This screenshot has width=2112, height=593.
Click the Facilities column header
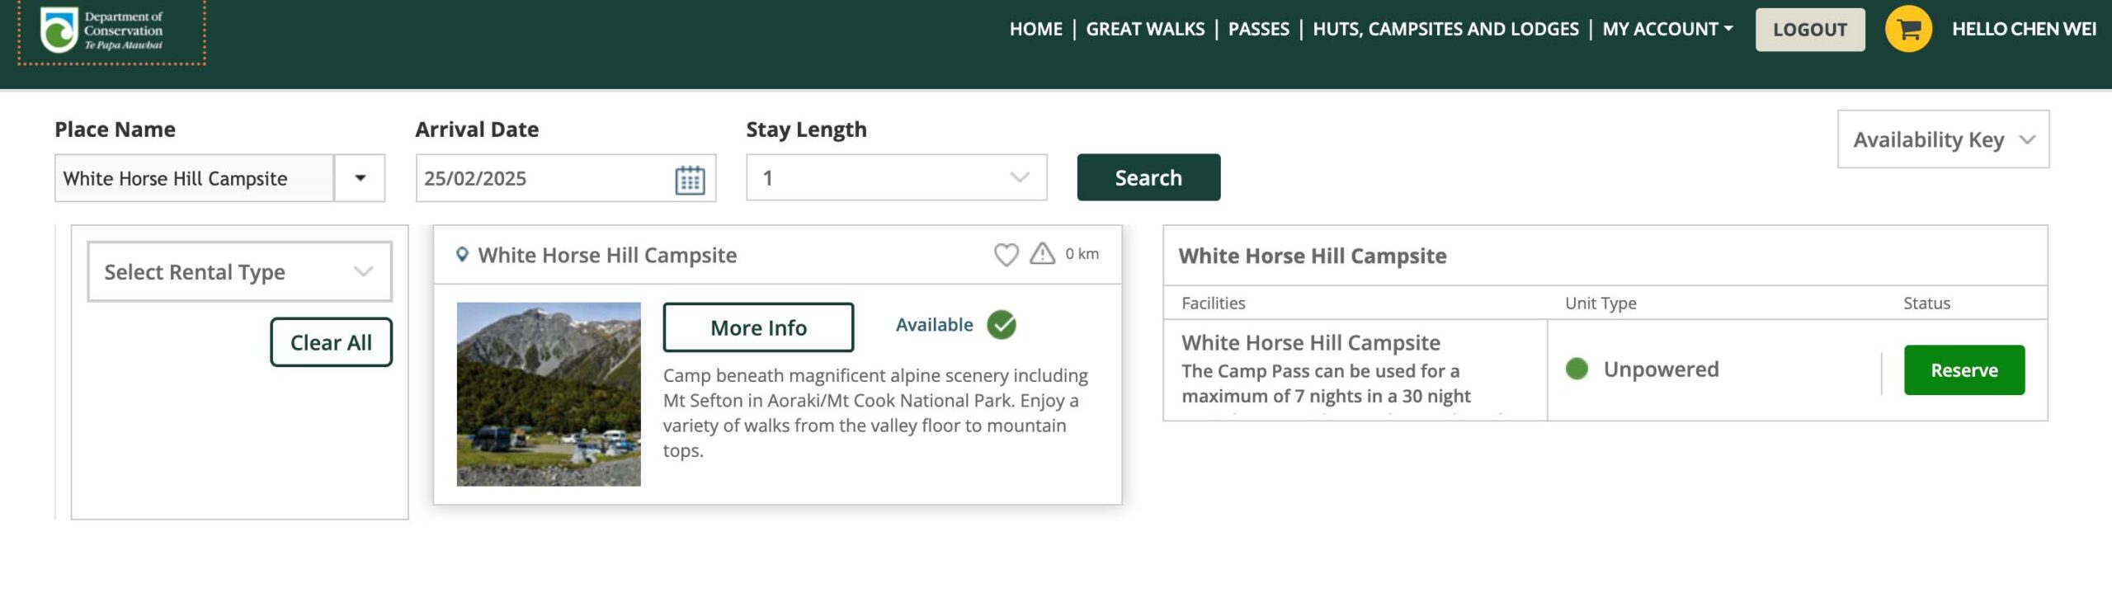tap(1214, 303)
